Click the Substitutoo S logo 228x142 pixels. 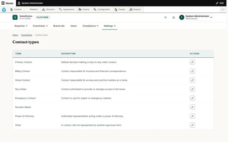coord(15,18)
